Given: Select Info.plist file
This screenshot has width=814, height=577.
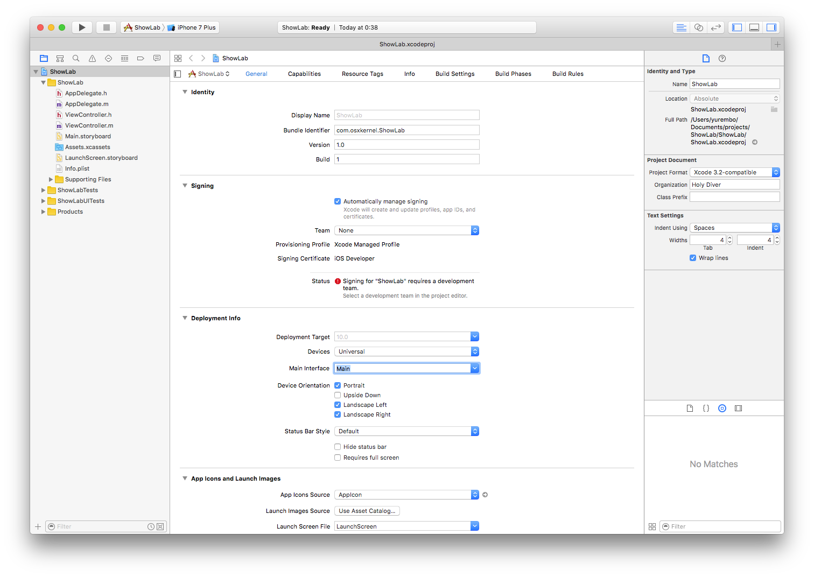Looking at the screenshot, I should pos(77,168).
